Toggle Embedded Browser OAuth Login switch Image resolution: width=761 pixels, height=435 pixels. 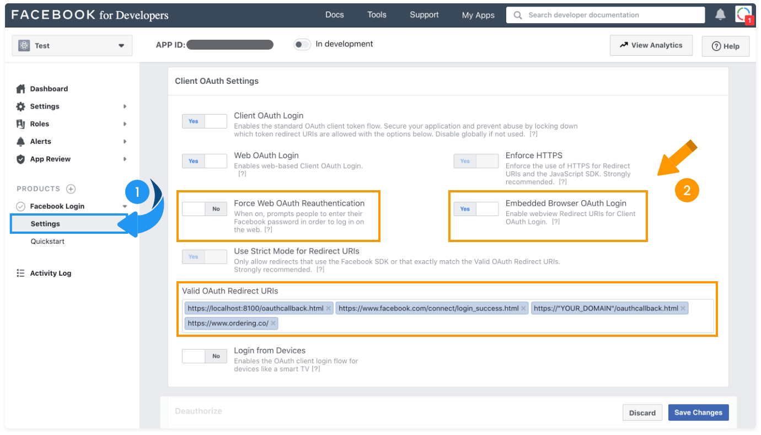tap(476, 209)
